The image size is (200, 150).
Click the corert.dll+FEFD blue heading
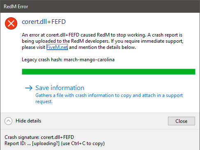pos(44,22)
